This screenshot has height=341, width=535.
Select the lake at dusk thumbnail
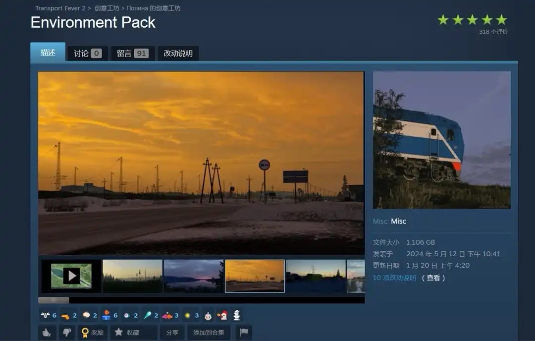193,276
